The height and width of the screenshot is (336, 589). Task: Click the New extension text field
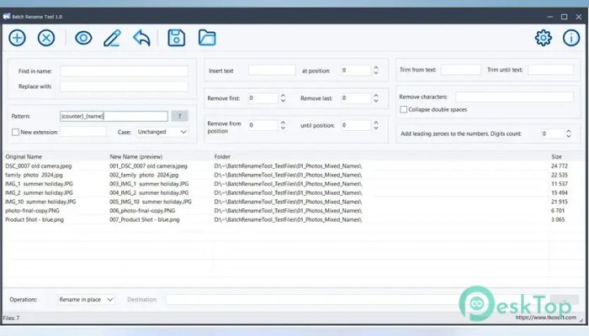tap(83, 132)
